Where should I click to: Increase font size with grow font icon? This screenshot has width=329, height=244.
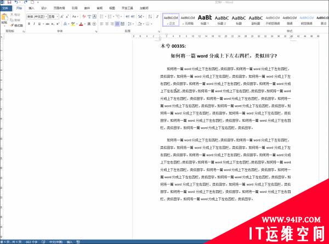click(62, 16)
